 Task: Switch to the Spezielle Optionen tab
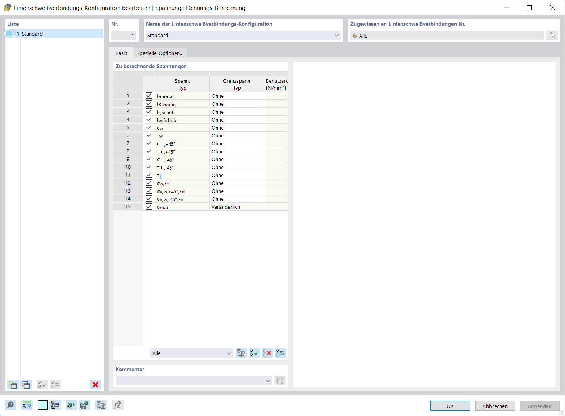click(160, 53)
